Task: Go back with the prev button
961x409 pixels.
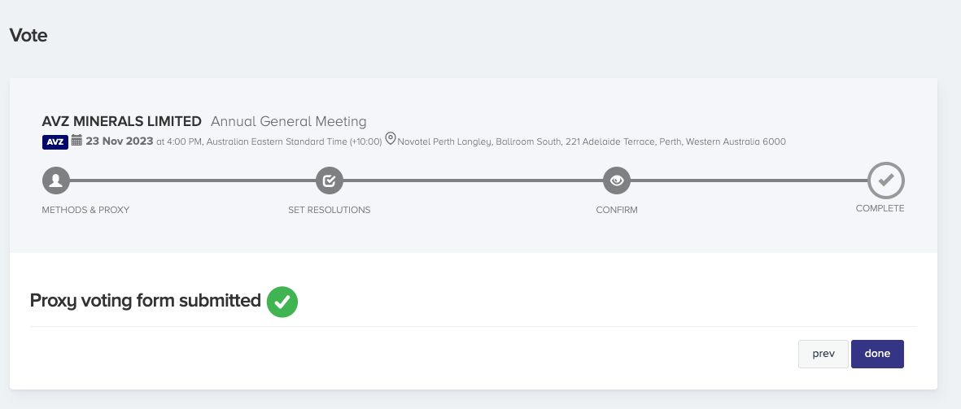Action: (823, 354)
